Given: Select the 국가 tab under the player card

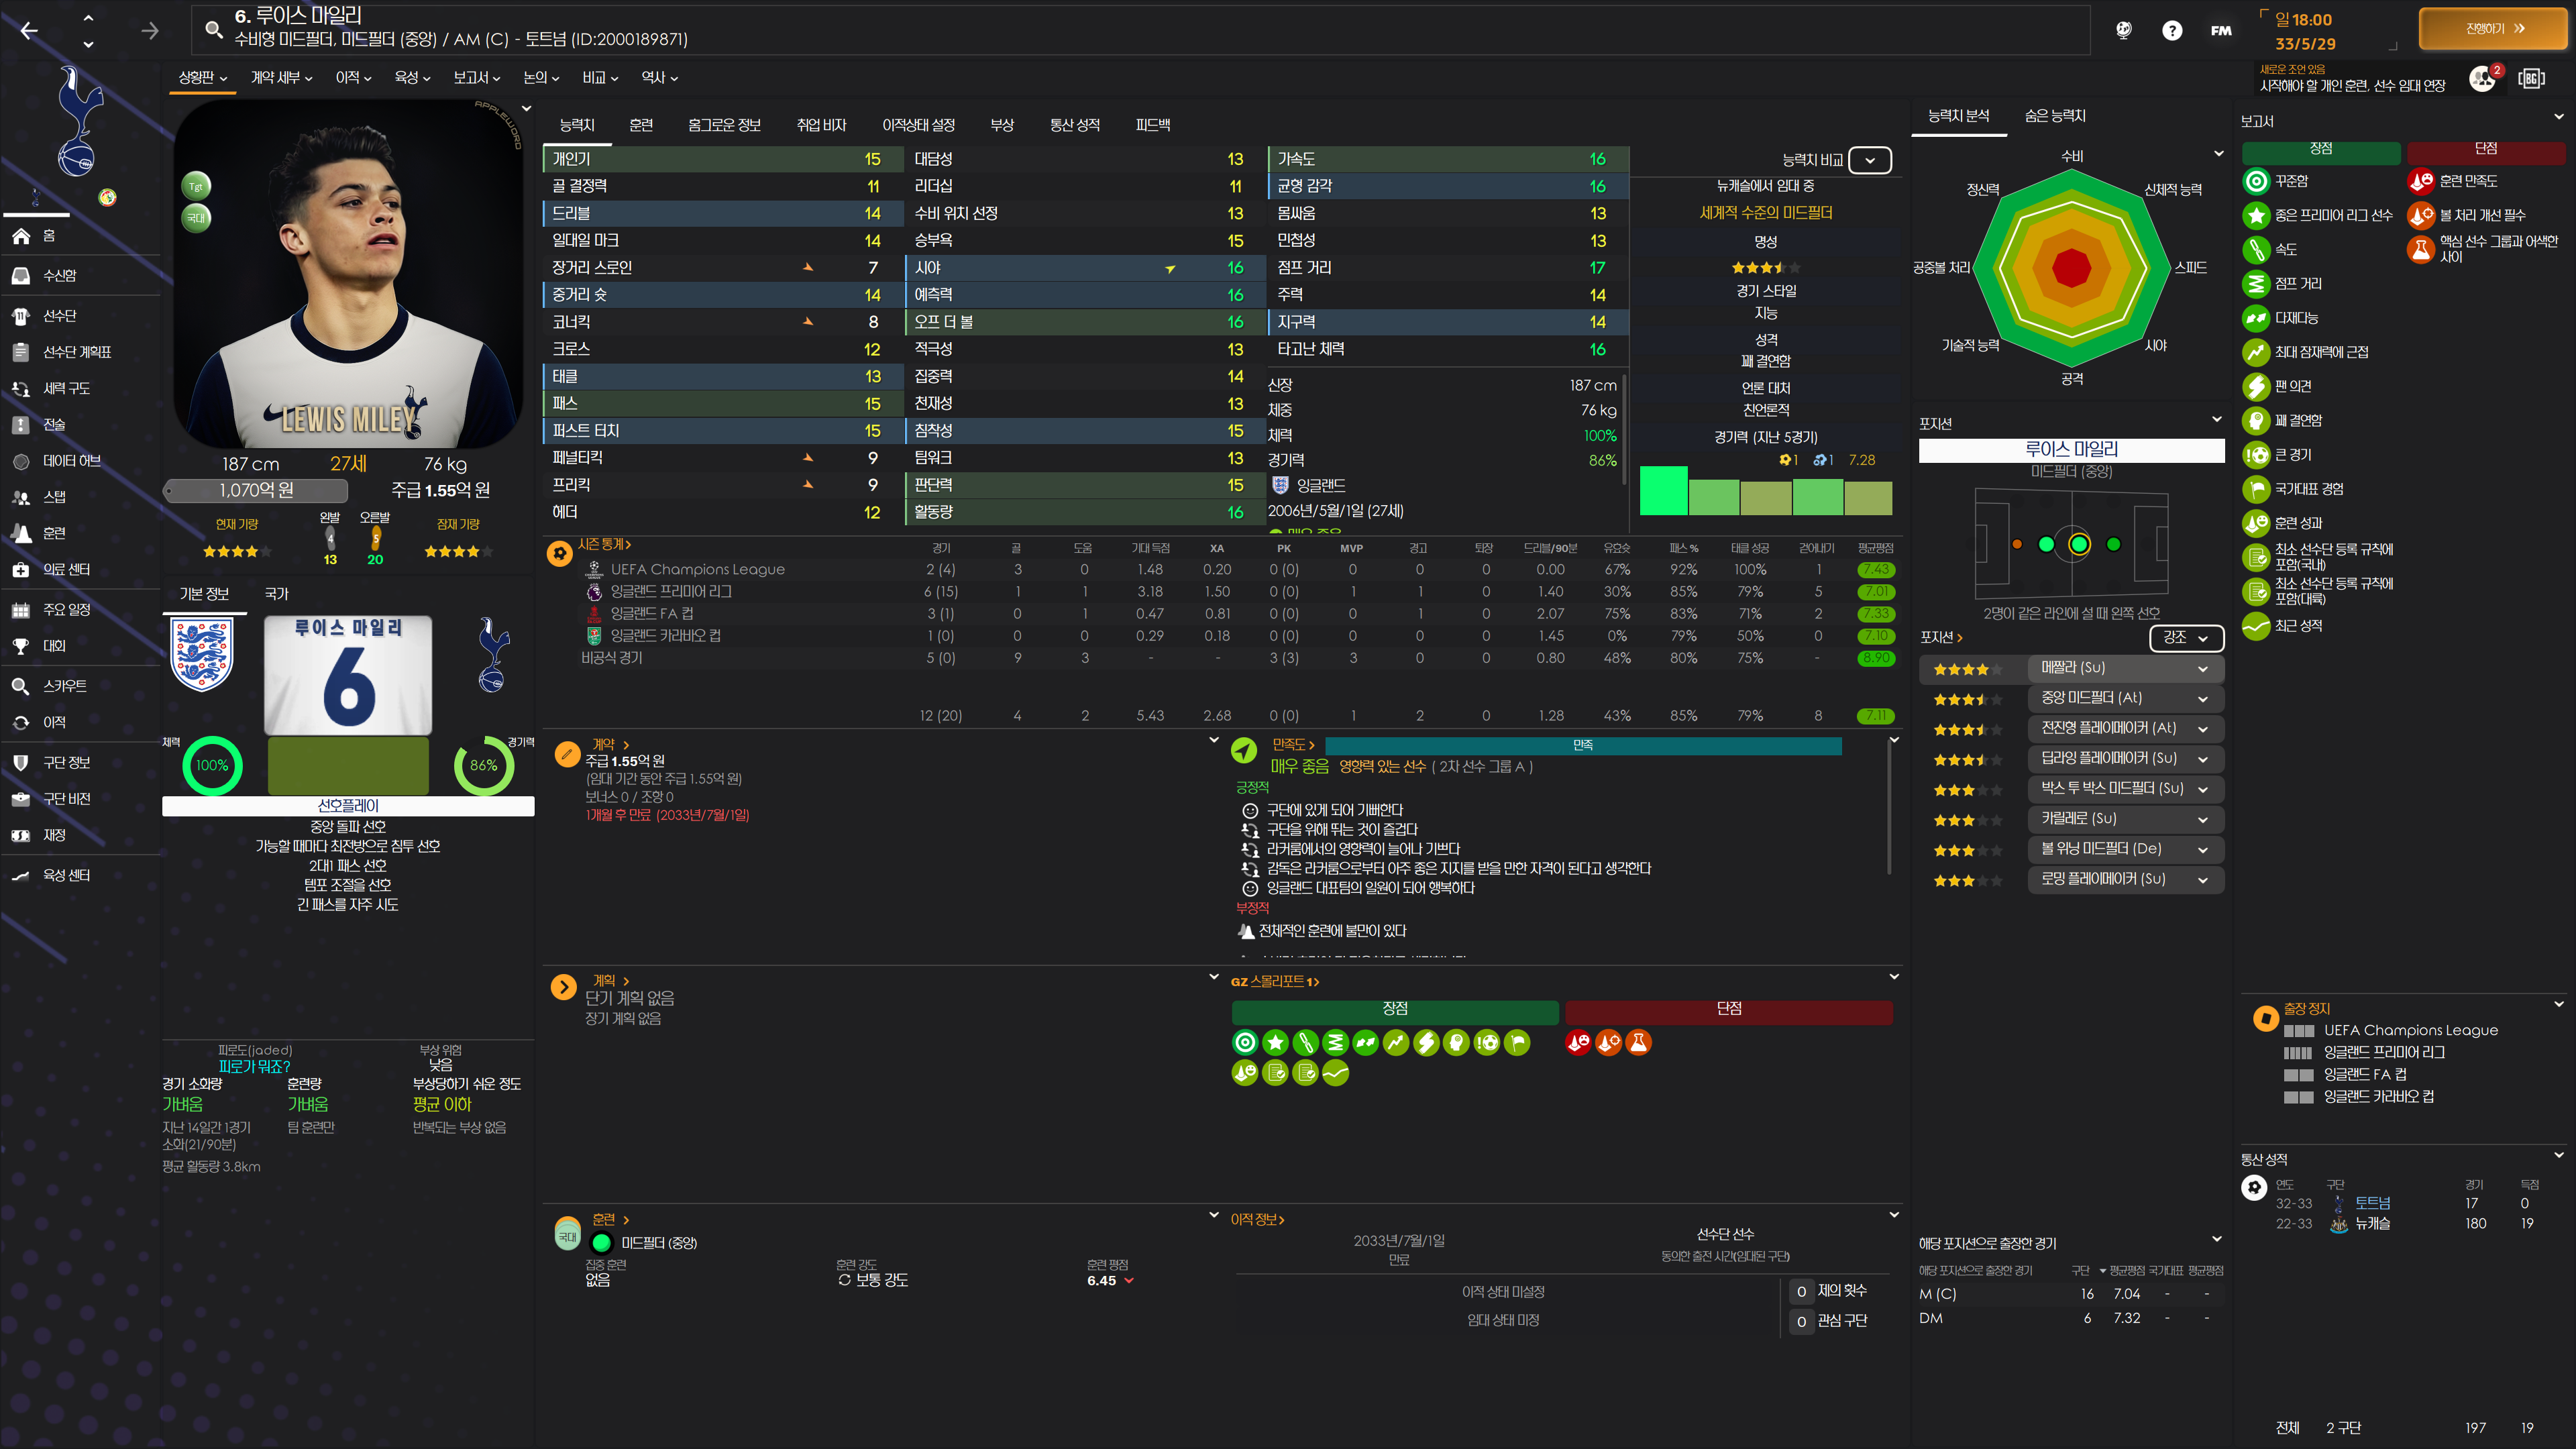Looking at the screenshot, I should coord(276,594).
